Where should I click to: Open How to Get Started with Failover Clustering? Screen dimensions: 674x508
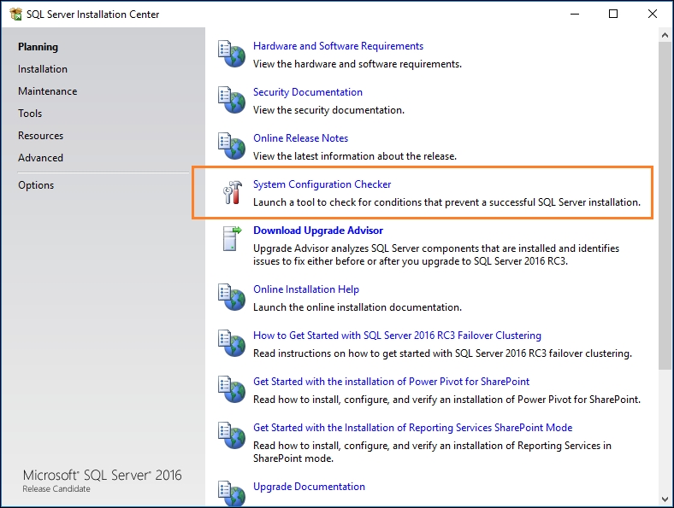click(x=397, y=336)
